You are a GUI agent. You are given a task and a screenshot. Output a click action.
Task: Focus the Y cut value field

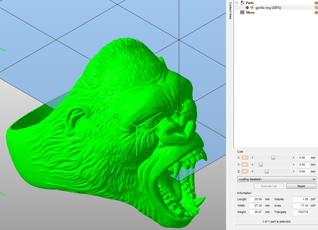coord(304,165)
